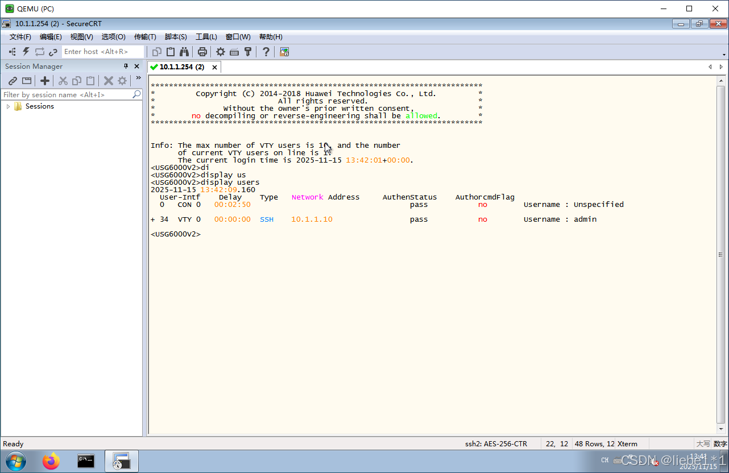The width and height of the screenshot is (729, 473).
Task: Click the Keymap Editor keyboard icon
Action: pos(234,52)
